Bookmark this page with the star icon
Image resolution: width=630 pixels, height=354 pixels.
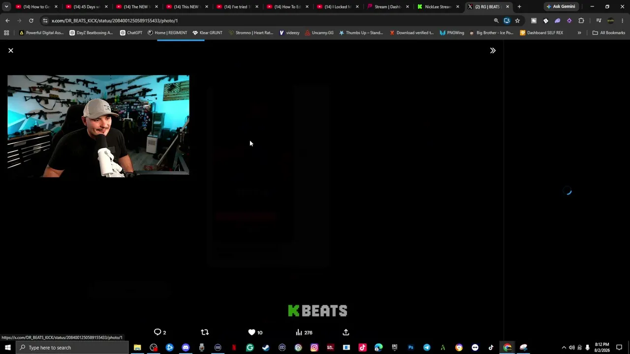(517, 21)
